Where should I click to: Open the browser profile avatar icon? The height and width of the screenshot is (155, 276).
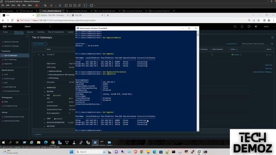coord(269,20)
